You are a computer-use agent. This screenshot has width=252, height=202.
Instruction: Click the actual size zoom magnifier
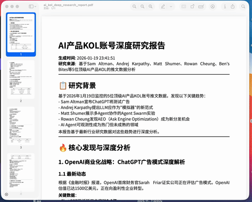pos(142,7)
